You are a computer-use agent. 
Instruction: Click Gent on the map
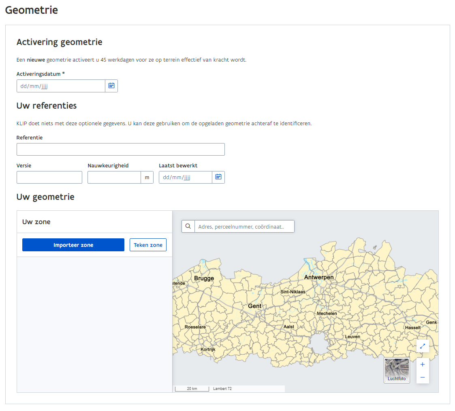[x=255, y=306]
